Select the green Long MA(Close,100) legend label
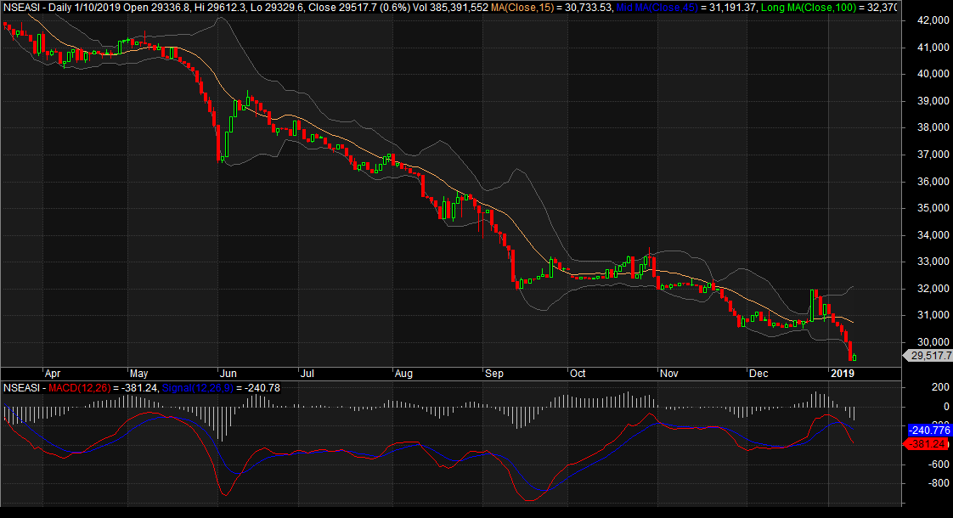The width and height of the screenshot is (953, 518). click(809, 8)
